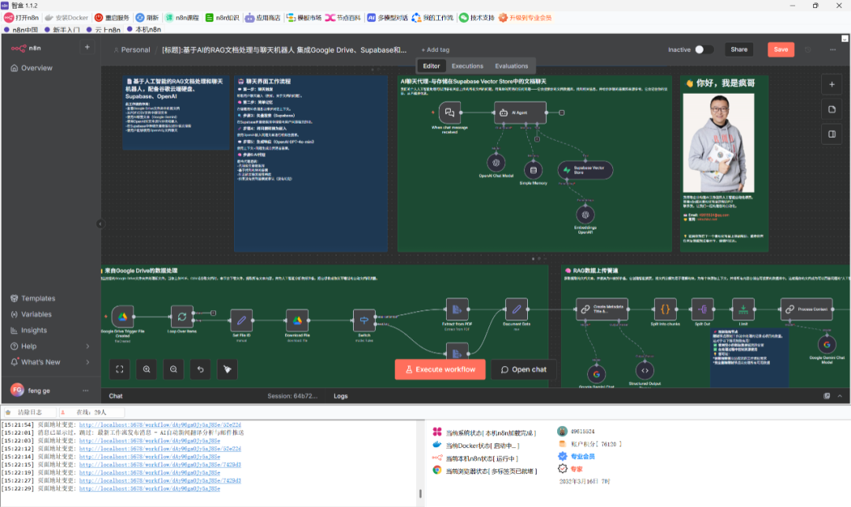This screenshot has width=851, height=507.
Task: Select the Editor tab
Action: pyautogui.click(x=432, y=66)
